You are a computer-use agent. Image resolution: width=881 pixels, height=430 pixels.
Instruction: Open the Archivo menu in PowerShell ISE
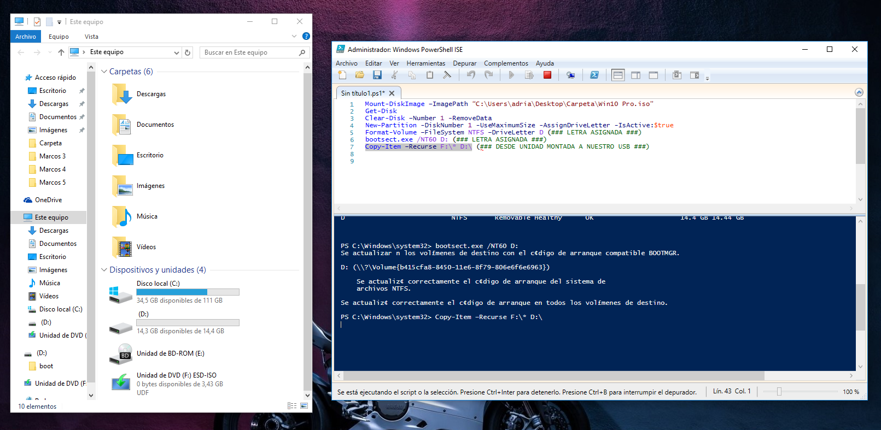pos(347,63)
